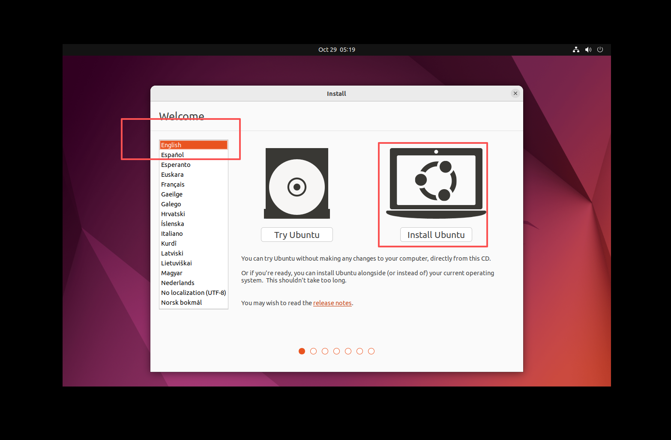Select Esperanto in the language list
This screenshot has width=671, height=440.
click(194, 165)
